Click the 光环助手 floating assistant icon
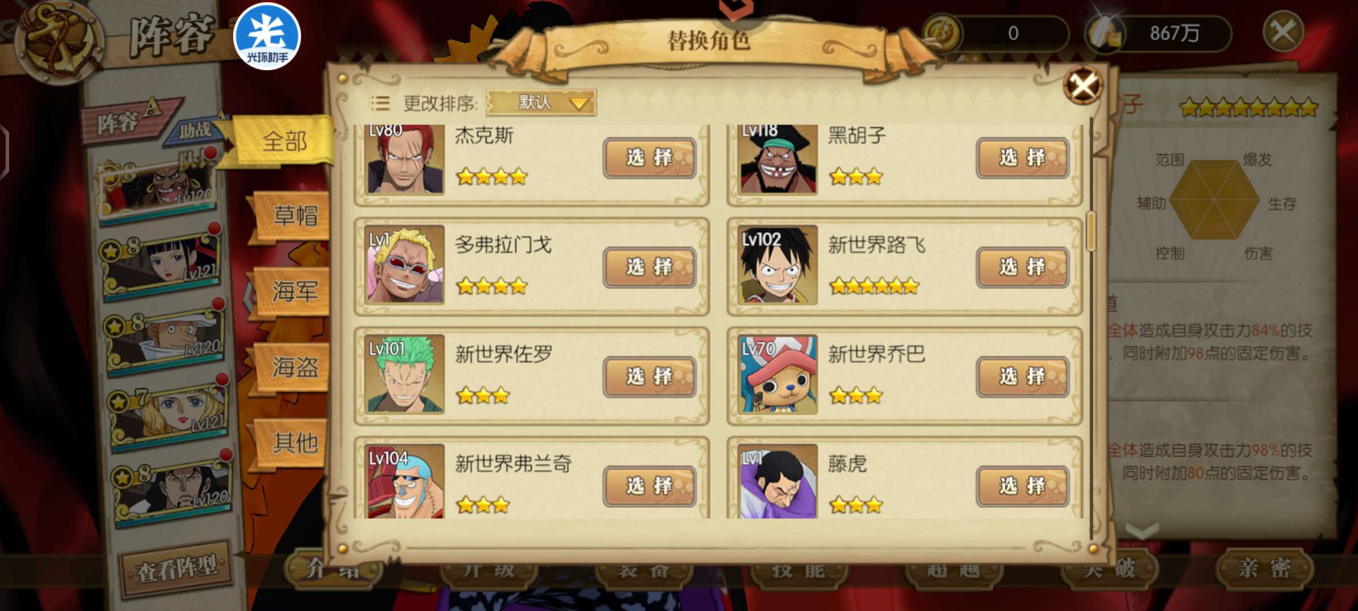 click(267, 37)
